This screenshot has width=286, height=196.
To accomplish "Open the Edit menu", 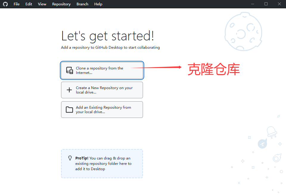I will click(29, 4).
